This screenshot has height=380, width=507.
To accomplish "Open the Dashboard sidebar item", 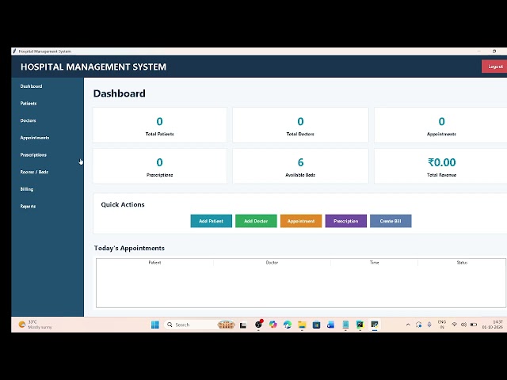I will tap(32, 86).
